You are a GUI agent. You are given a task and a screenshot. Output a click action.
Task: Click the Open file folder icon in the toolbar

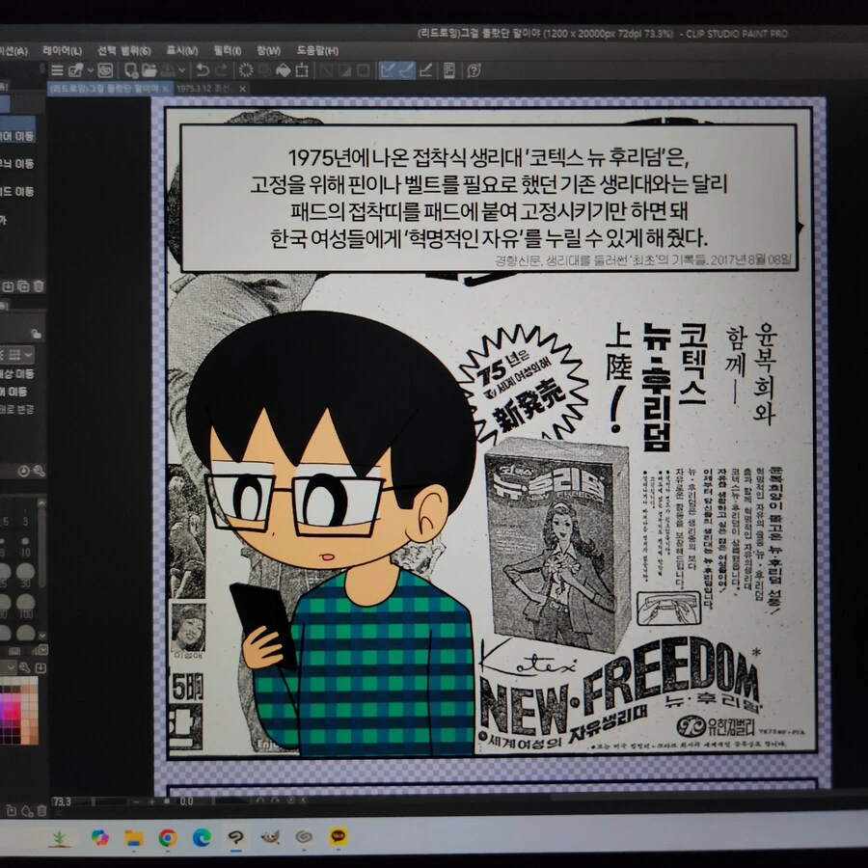pyautogui.click(x=149, y=70)
